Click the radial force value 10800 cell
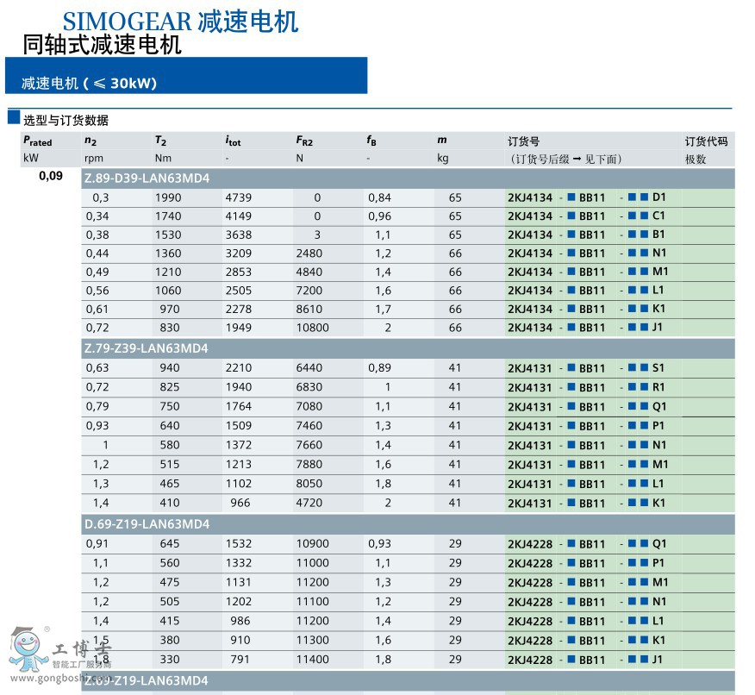This screenshot has width=755, height=695. tap(312, 329)
